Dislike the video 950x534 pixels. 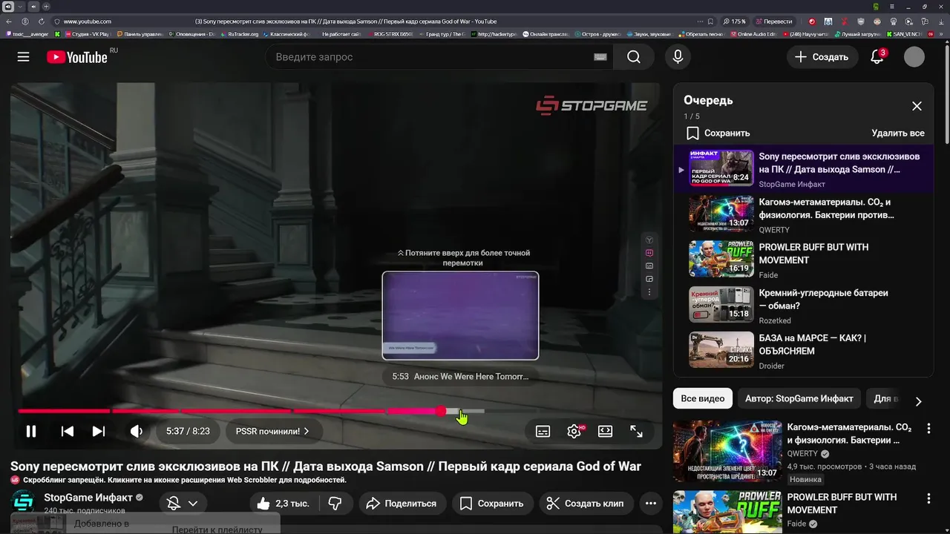335,504
